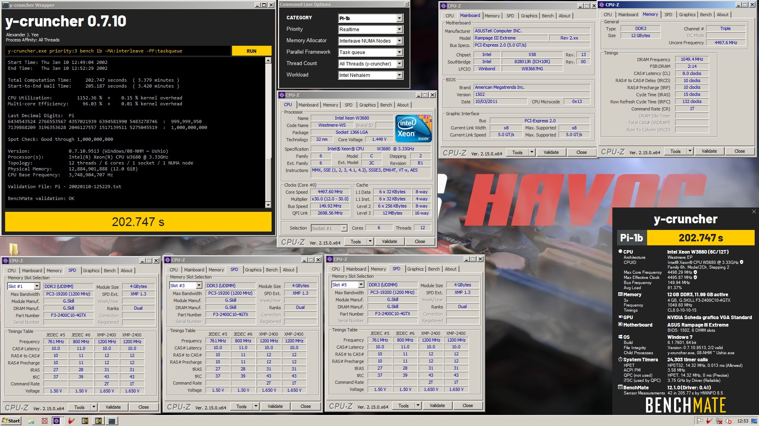Click the verified shield next to CPUID string
The image size is (759, 426).
(x=742, y=262)
